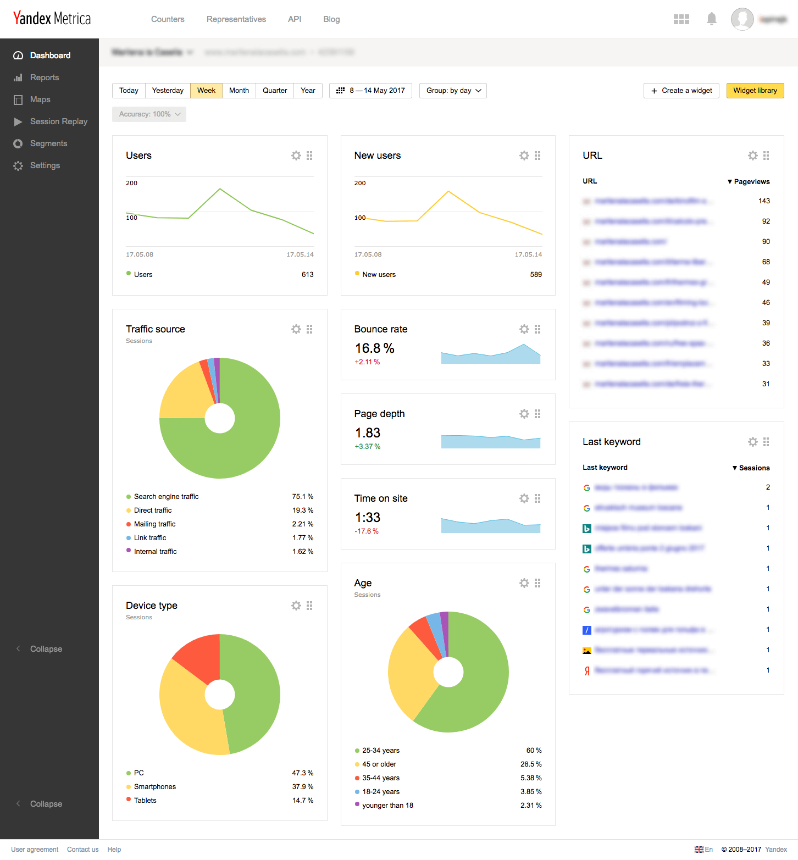Image resolution: width=798 pixels, height=860 pixels.
Task: Expand the counter name selector
Action: [152, 52]
